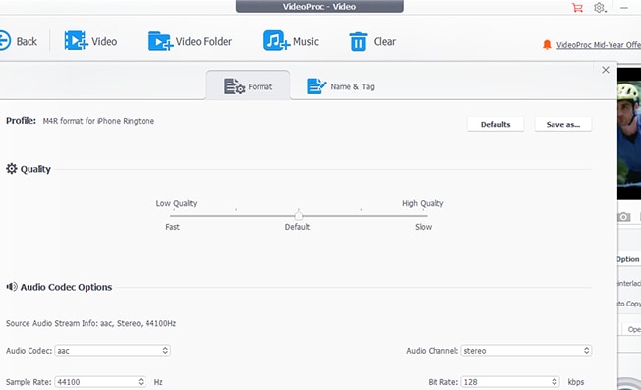Click the snapshot camera icon under preview
The width and height of the screenshot is (641, 390).
pos(623,217)
